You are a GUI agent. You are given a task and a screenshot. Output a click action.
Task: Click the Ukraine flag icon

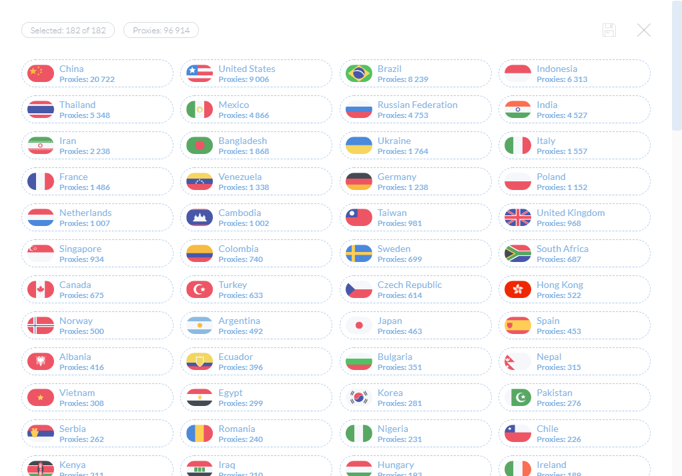point(359,145)
